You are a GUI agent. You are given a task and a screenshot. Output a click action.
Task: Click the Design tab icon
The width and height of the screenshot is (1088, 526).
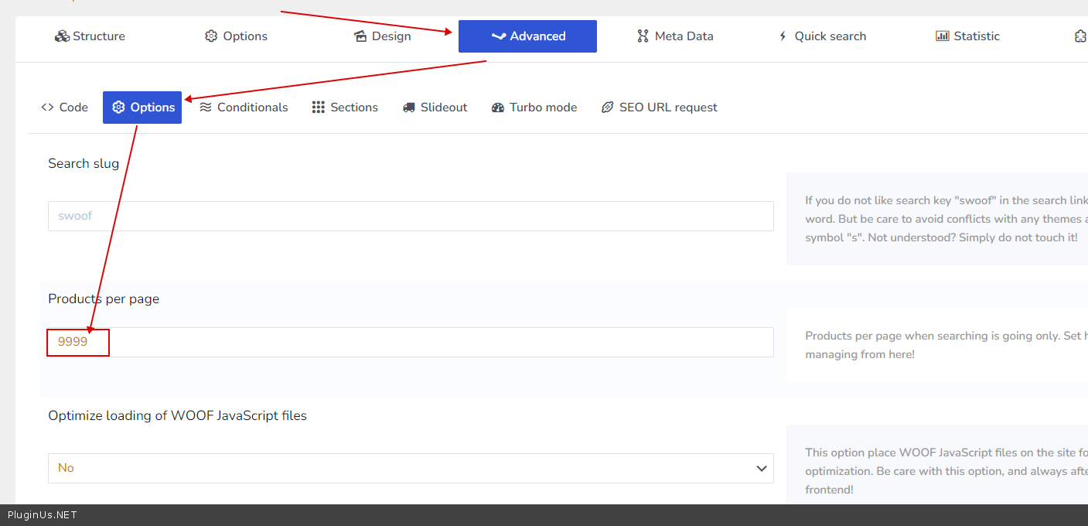[360, 36]
